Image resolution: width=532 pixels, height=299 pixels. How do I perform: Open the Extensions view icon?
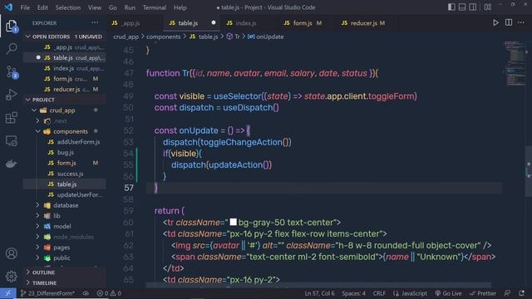point(11,118)
